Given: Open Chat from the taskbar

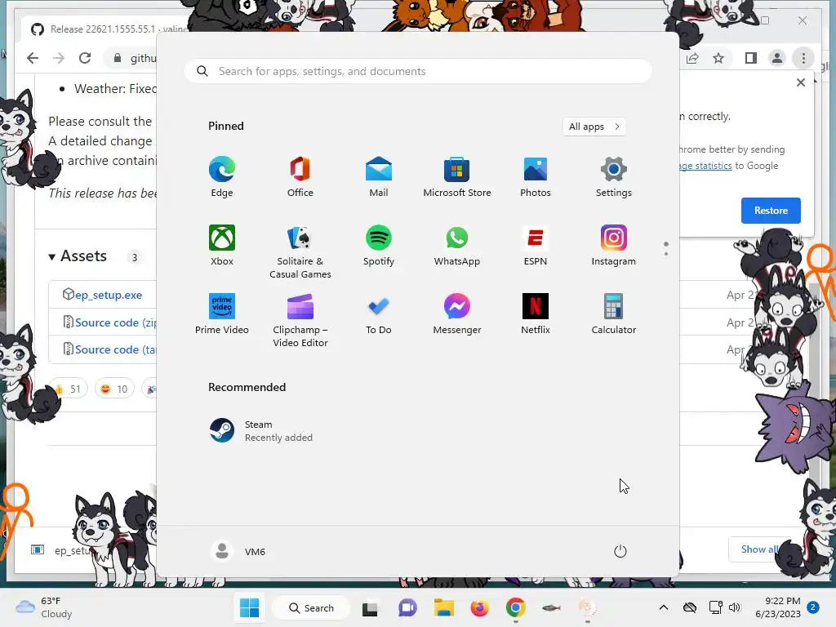Looking at the screenshot, I should point(407,608).
